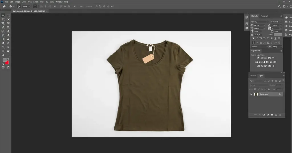
Task: Open more align options ellipsis
Action: pos(81,6)
